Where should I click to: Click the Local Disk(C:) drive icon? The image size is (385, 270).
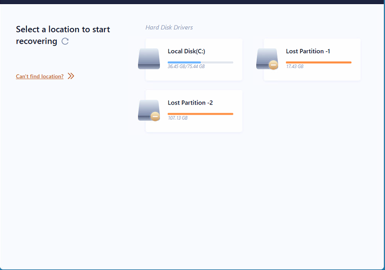[149, 58]
